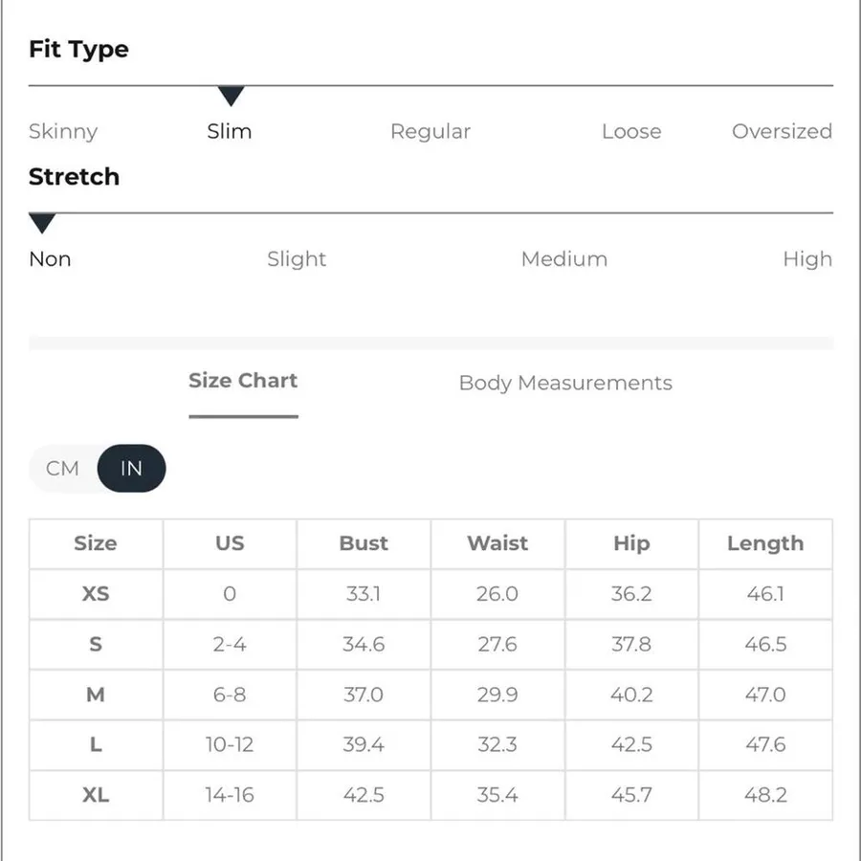861x861 pixels.
Task: Click the Length column header
Action: click(765, 543)
